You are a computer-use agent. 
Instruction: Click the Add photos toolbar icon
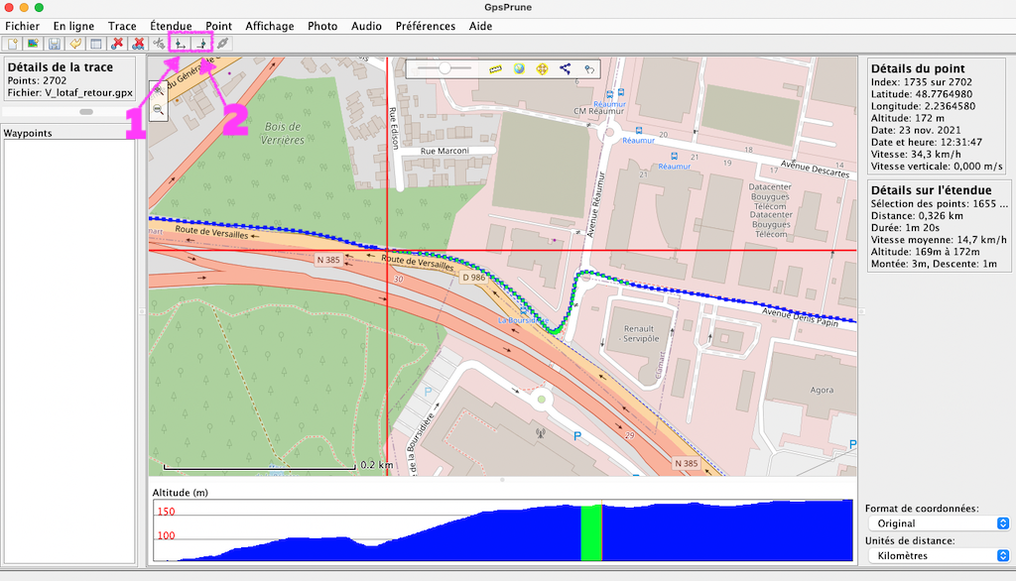[33, 44]
